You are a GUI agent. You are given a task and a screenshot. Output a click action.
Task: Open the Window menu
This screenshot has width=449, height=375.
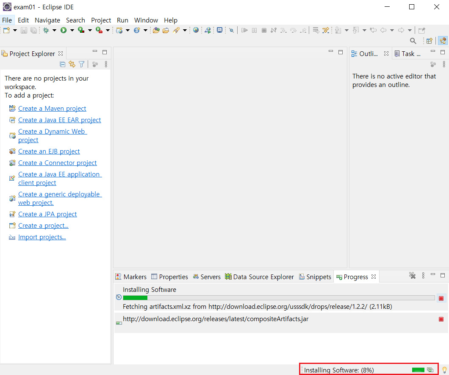146,20
